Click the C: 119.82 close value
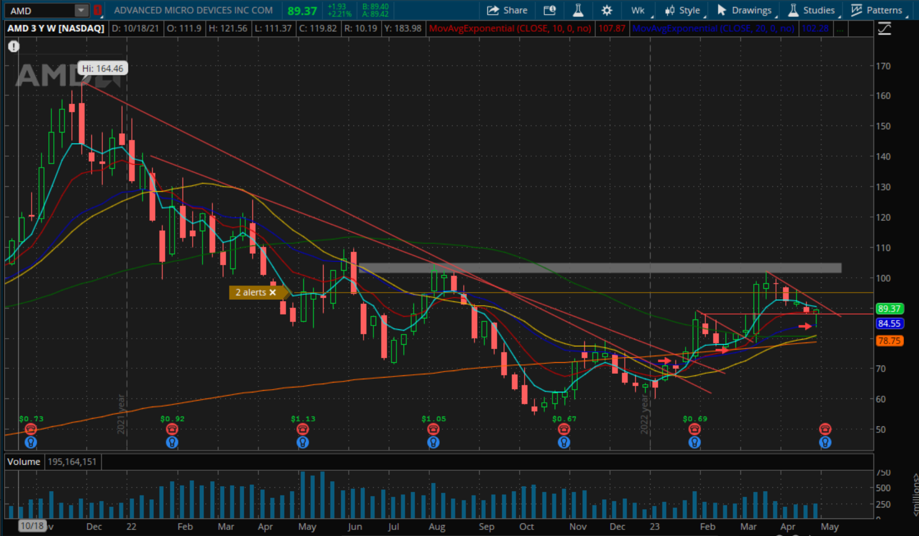 point(318,28)
